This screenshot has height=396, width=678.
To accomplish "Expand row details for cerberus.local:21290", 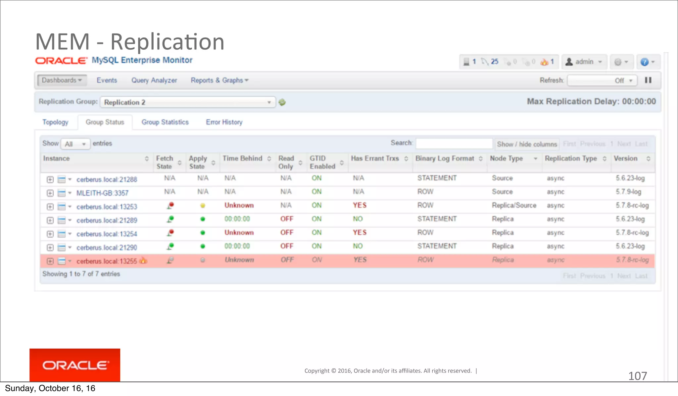I will 50,248.
